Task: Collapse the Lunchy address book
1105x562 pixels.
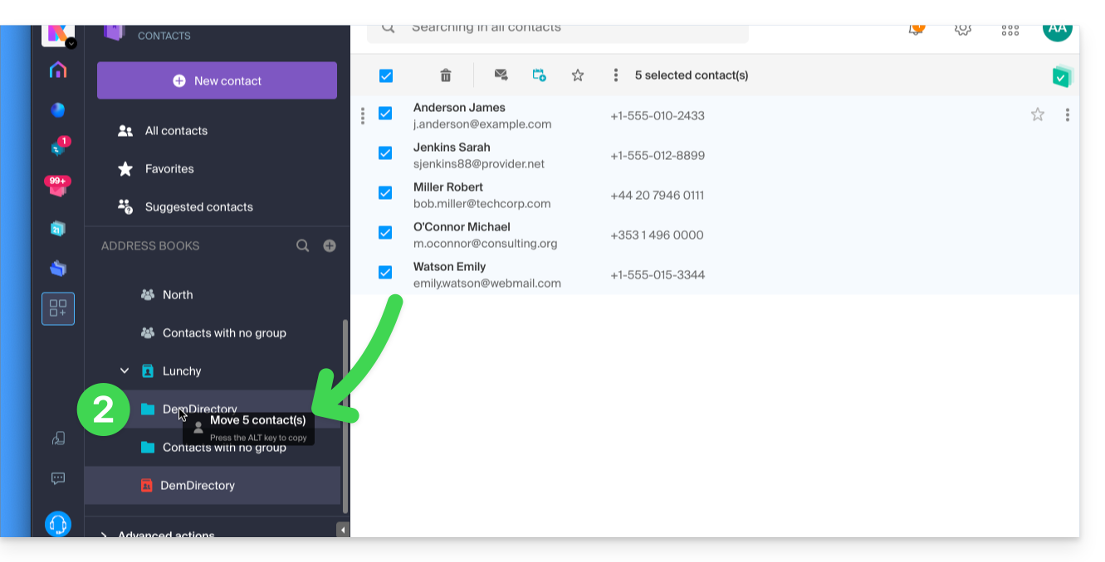Action: (125, 371)
